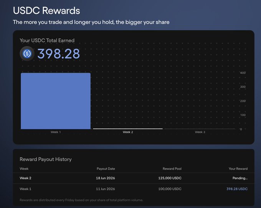This screenshot has width=261, height=208.
Task: Select the white Week 2 chart baseline bar
Action: point(128,129)
